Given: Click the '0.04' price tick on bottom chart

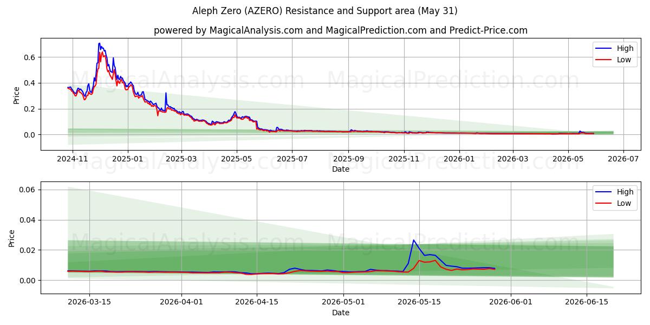Looking at the screenshot, I should 28,220.
